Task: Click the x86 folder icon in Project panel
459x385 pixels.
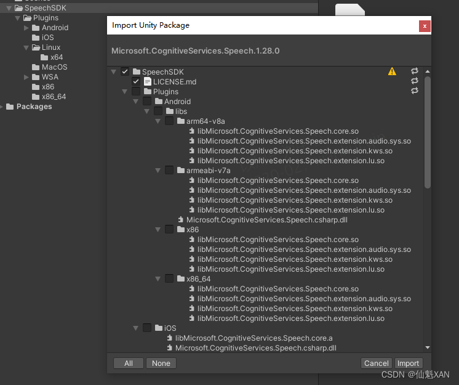Action: tap(36, 87)
